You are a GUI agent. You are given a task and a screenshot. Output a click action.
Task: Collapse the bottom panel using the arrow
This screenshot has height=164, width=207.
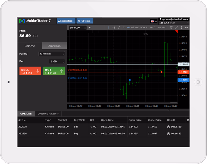(169, 110)
